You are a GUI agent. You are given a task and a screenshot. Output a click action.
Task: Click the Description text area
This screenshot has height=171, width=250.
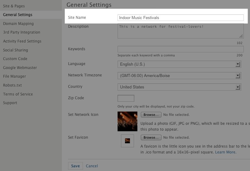pos(180,31)
